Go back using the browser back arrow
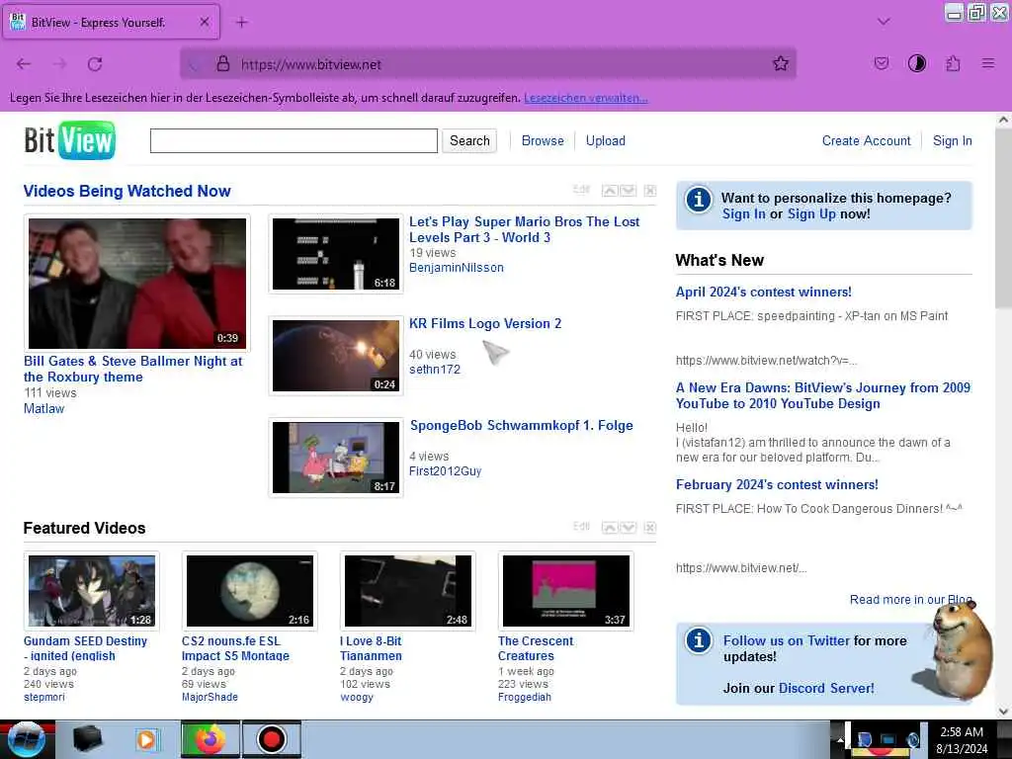 pyautogui.click(x=24, y=64)
